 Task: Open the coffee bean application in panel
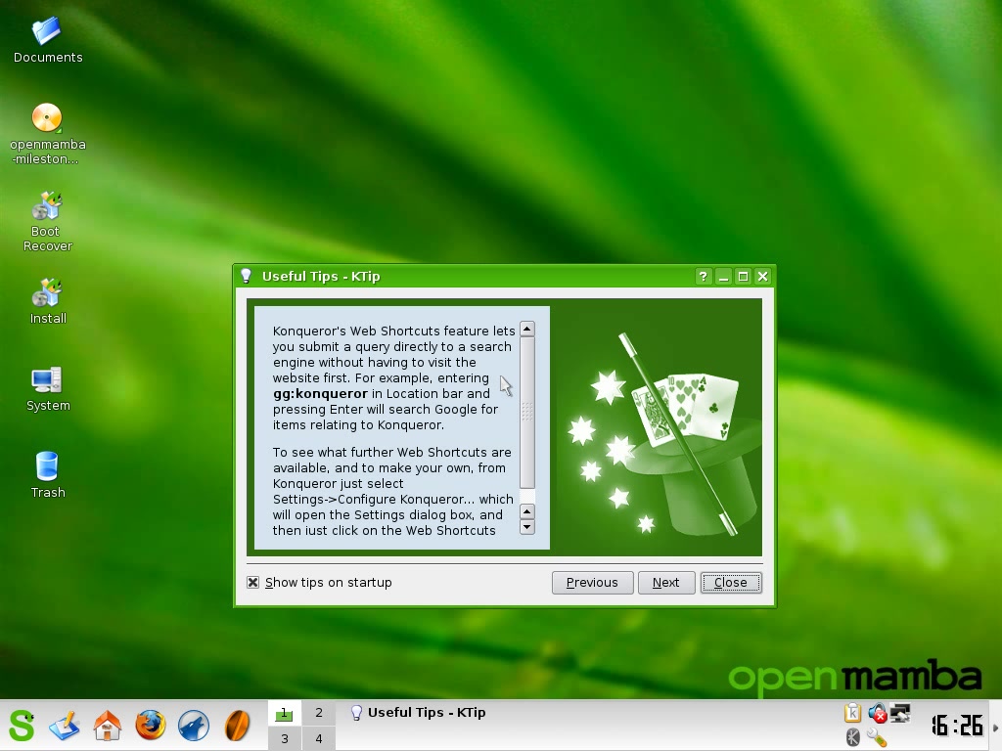coord(237,726)
